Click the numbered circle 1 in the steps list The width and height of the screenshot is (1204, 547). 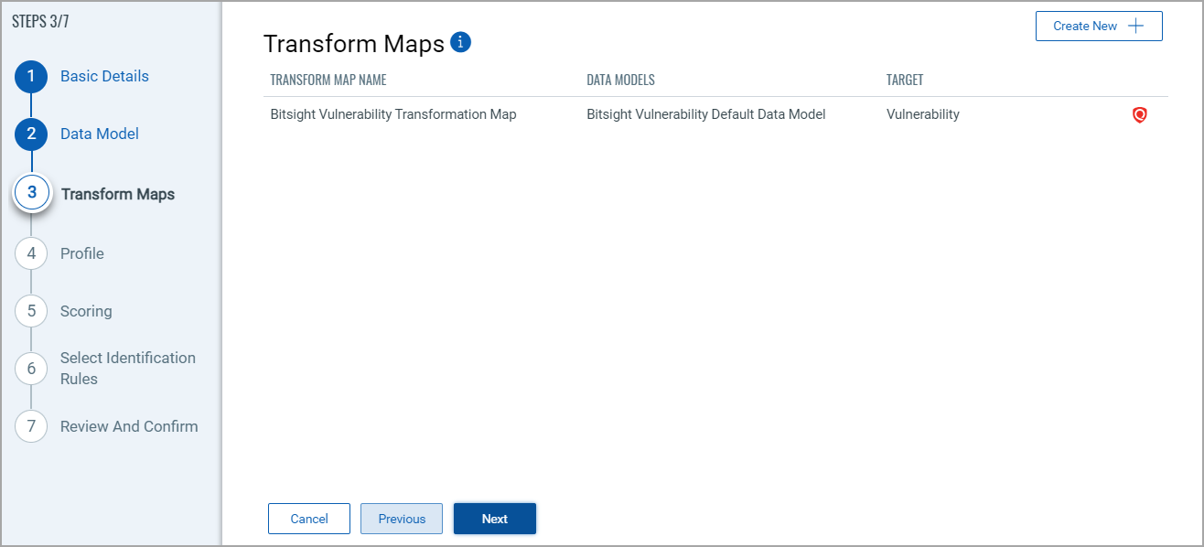(31, 77)
